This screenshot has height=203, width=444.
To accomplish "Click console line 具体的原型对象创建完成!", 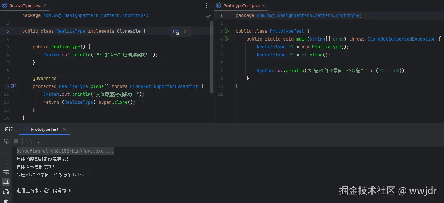I will click(x=42, y=159).
